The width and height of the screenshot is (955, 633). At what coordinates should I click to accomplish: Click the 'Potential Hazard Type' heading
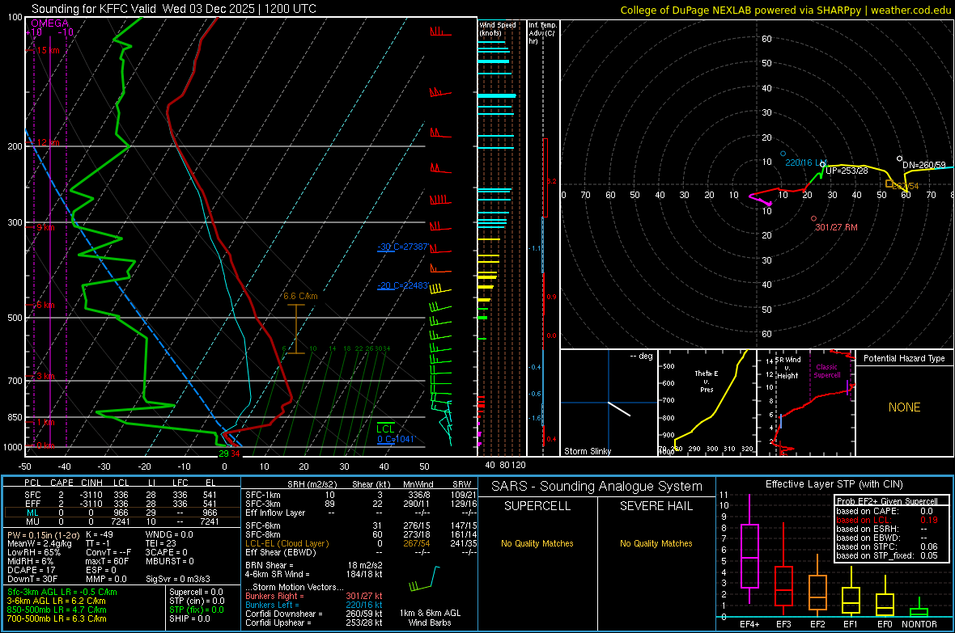coord(904,358)
